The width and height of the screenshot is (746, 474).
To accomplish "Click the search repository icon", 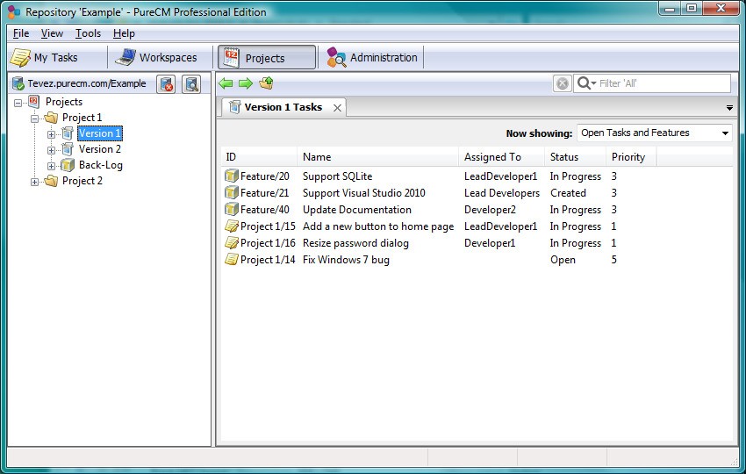I will point(191,84).
